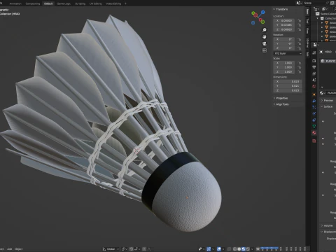Screen dimensions: 336x252
Task: Switch to the UV Editing workspace tab
Action: pyautogui.click(x=96, y=3)
